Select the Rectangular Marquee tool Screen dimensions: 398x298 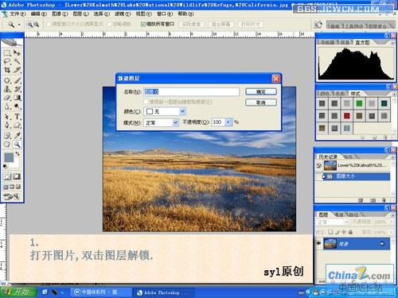click(7, 52)
